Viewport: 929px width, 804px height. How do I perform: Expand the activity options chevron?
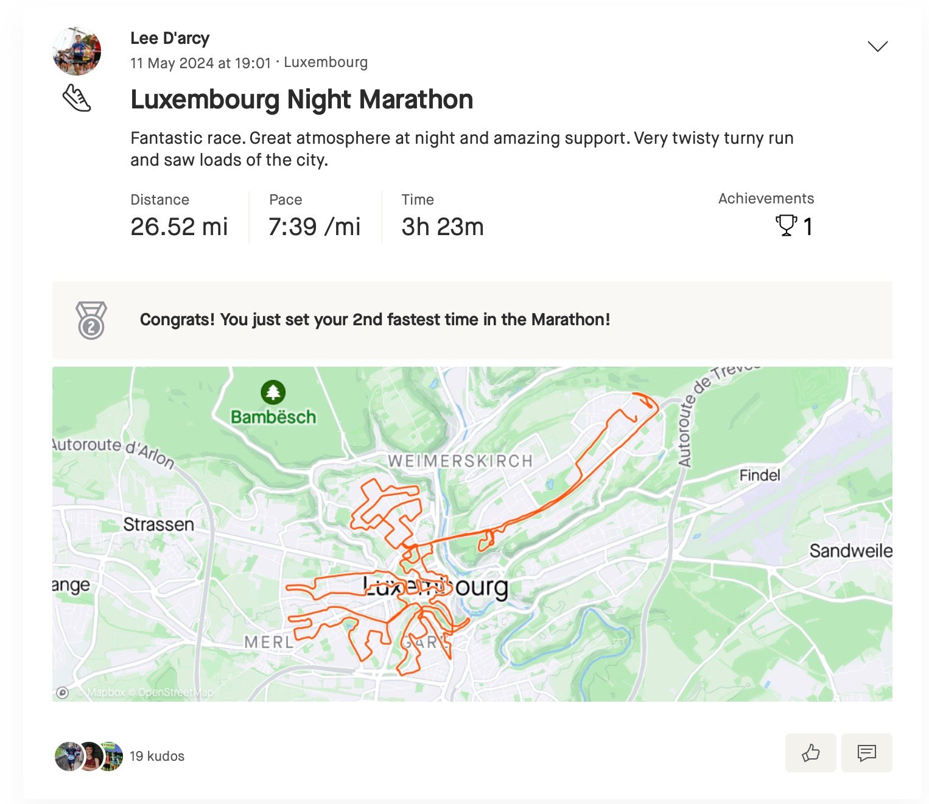[x=877, y=46]
